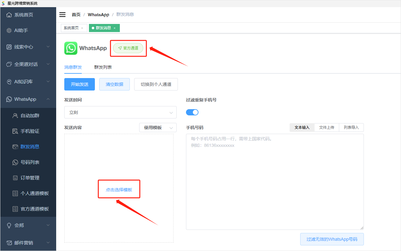Switch to the 群发列表 tab

(x=103, y=67)
